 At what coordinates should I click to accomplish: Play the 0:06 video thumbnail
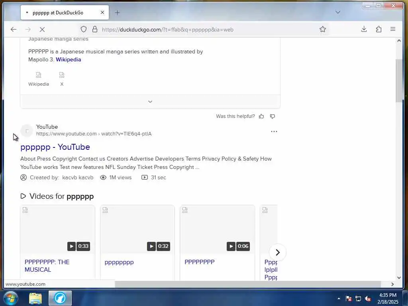tap(217, 229)
